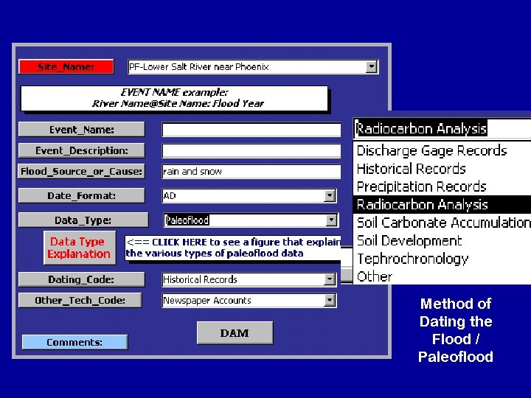The height and width of the screenshot is (398, 531).
Task: Select Discharge Gage Records in list
Action: 442,150
